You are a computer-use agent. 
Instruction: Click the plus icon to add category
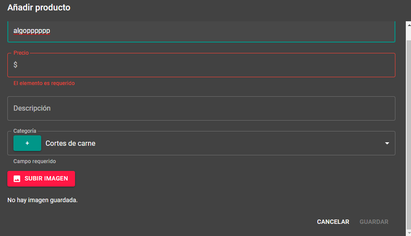(27, 143)
